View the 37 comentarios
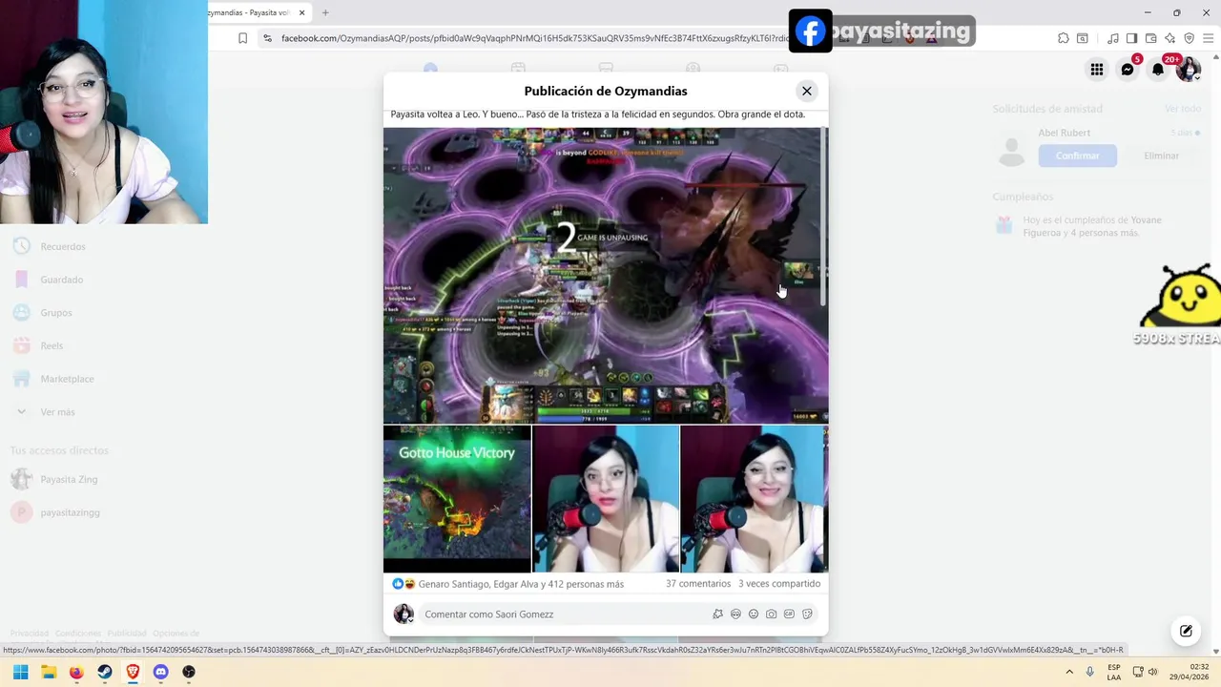This screenshot has width=1221, height=687. [x=698, y=584]
